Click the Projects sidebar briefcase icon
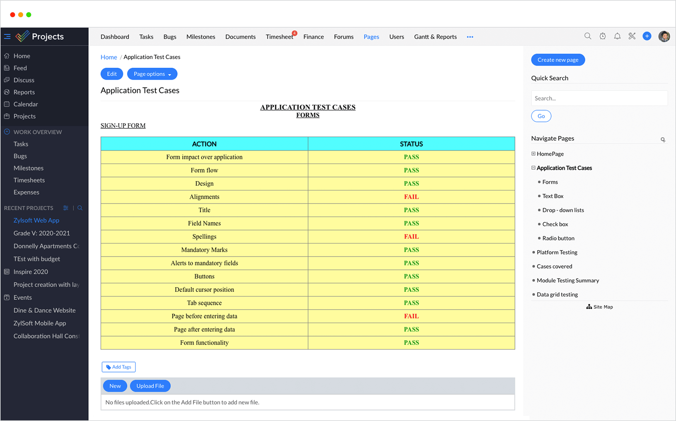This screenshot has height=421, width=676. [x=7, y=116]
